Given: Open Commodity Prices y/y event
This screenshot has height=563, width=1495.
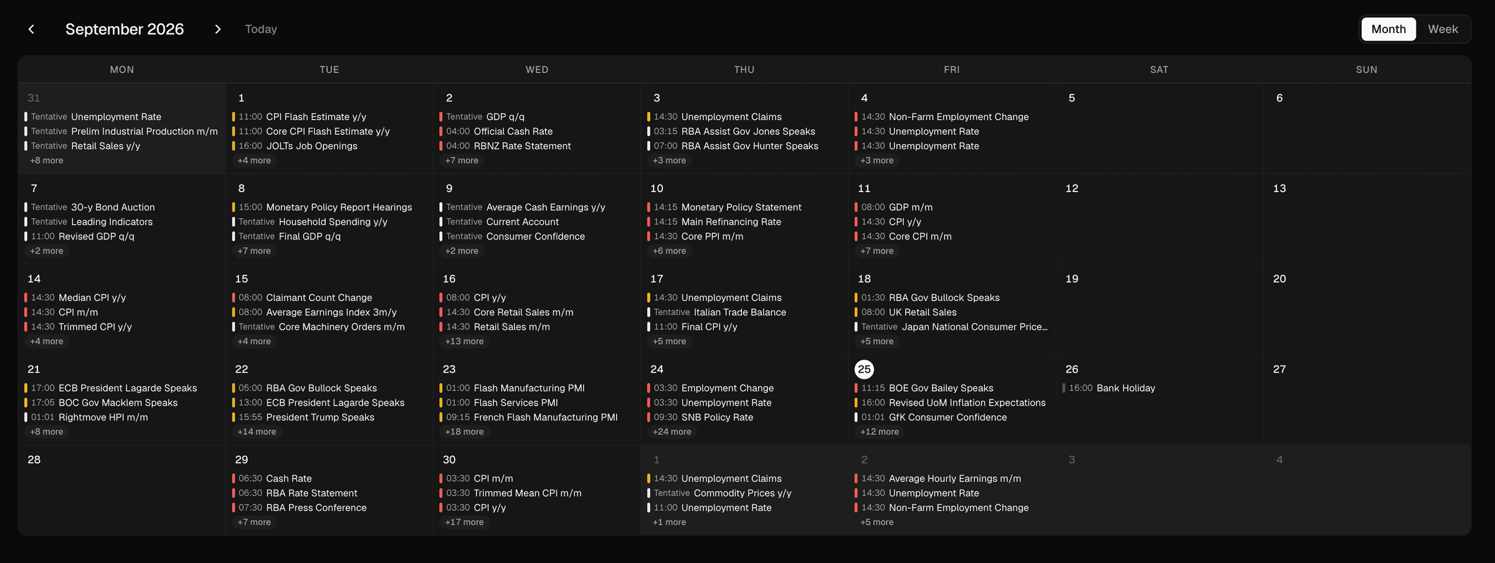Looking at the screenshot, I should tap(744, 493).
